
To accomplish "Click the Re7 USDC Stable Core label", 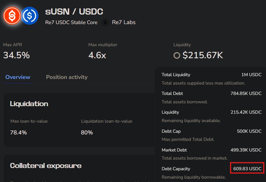I will click(71, 22).
